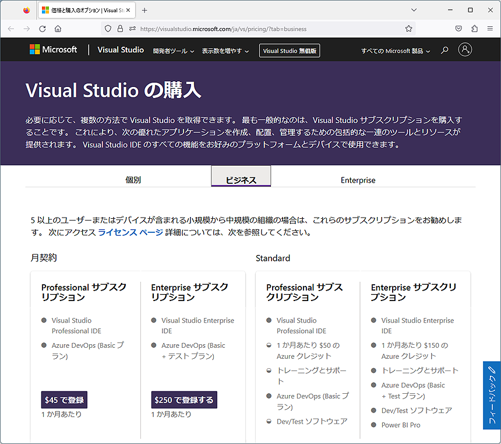501x444 pixels.
Task: Open Firefox extensions puzzle icon
Action: click(x=474, y=29)
